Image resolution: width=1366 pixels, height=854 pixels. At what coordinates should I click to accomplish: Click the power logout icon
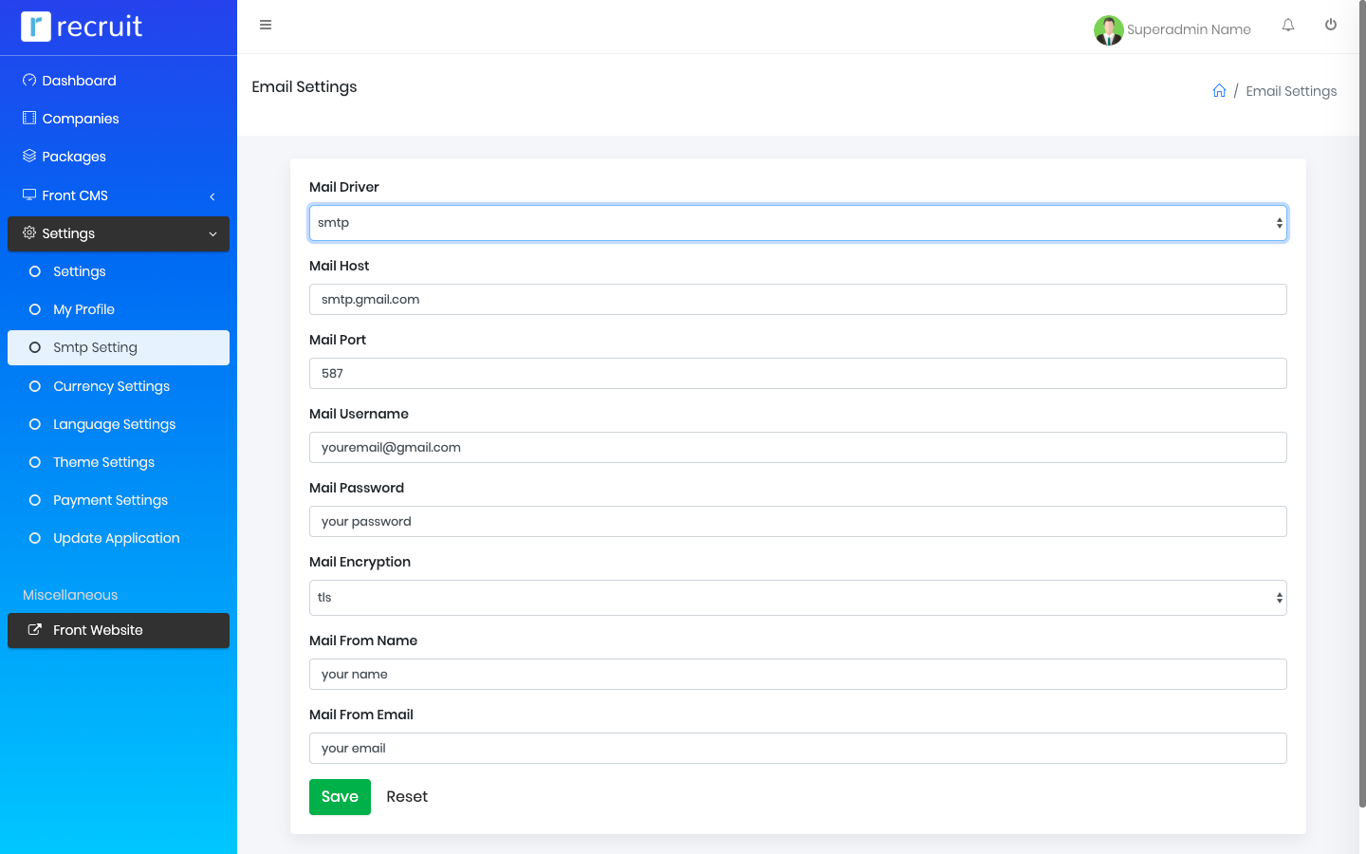coord(1331,26)
